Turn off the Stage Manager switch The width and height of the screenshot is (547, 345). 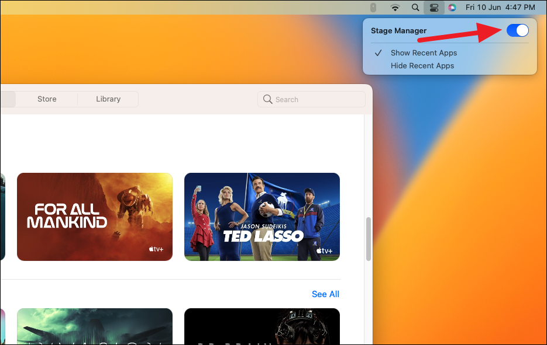point(517,30)
